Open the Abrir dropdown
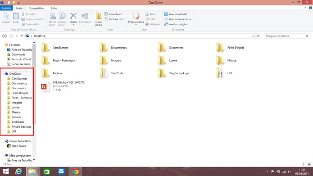313x176 pixels. point(151,14)
